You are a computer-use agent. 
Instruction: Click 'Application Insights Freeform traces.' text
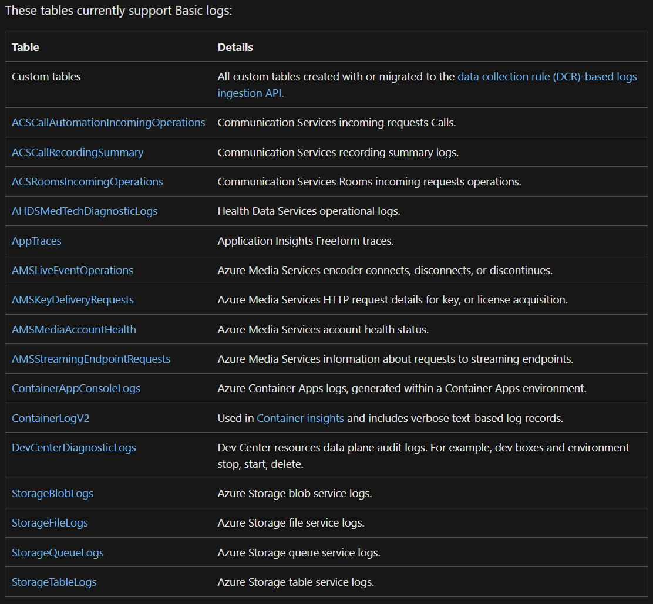tap(306, 241)
